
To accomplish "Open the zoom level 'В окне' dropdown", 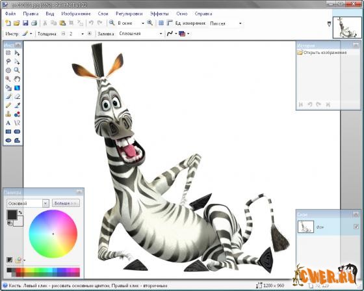I will [143, 23].
